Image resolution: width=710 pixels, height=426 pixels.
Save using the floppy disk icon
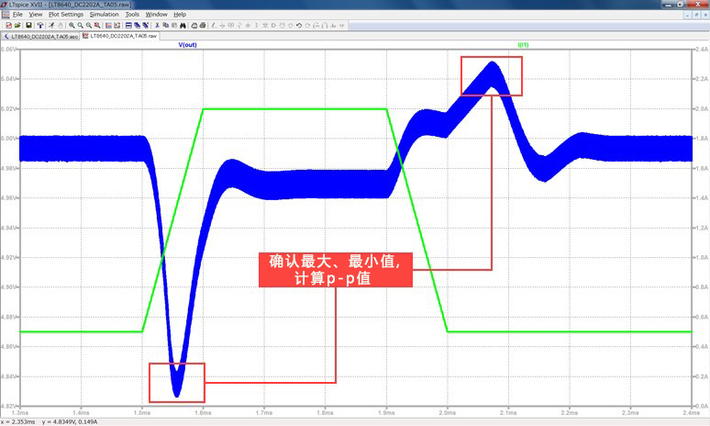pos(29,25)
